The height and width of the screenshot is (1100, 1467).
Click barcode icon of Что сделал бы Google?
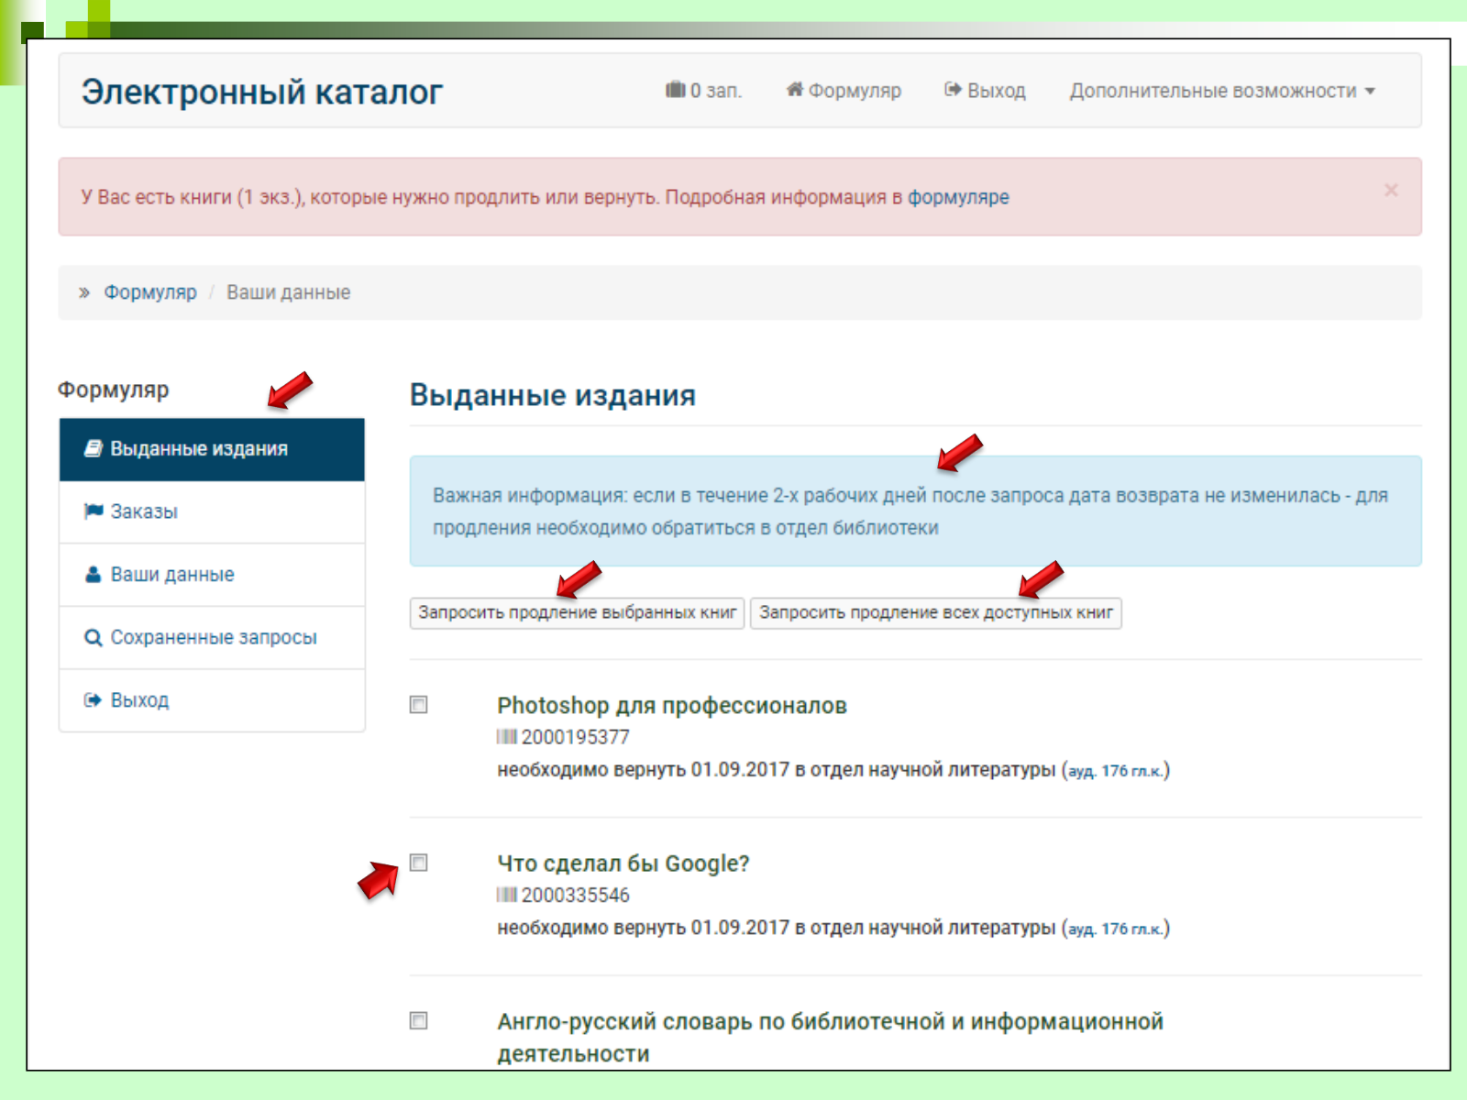507,895
